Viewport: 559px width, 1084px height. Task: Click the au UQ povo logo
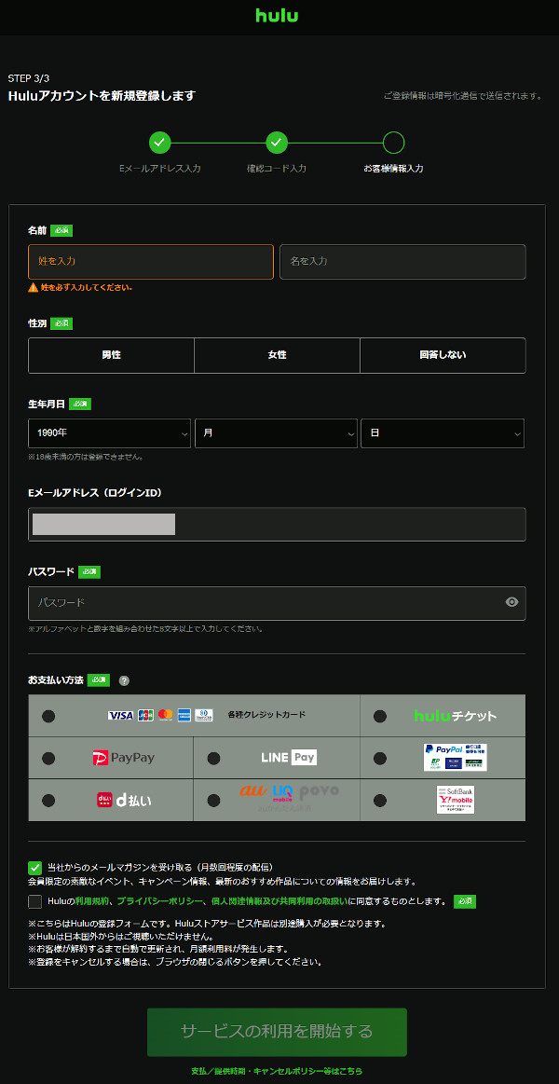(x=290, y=797)
